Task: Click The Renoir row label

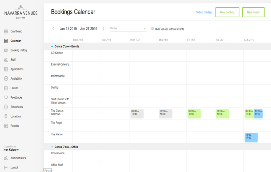Action: 57,134
